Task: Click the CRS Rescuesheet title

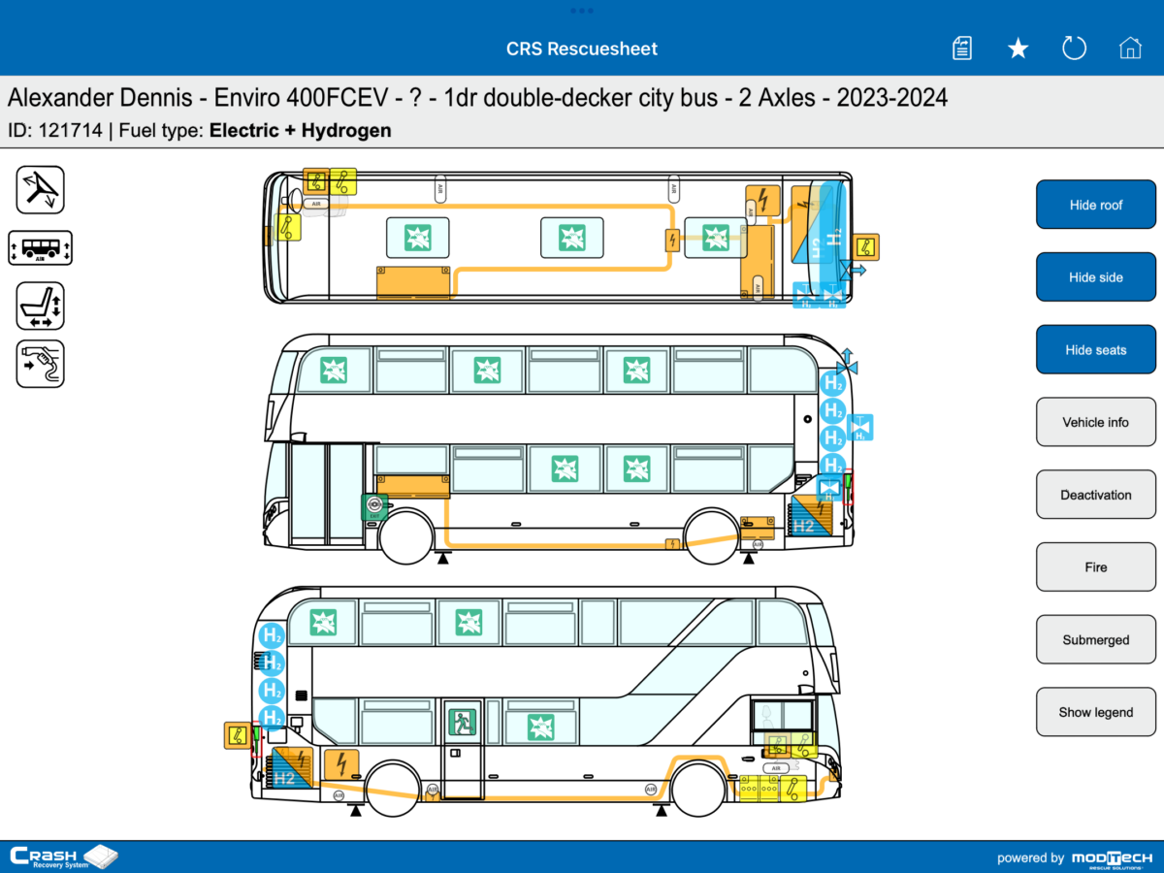Action: 582,48
